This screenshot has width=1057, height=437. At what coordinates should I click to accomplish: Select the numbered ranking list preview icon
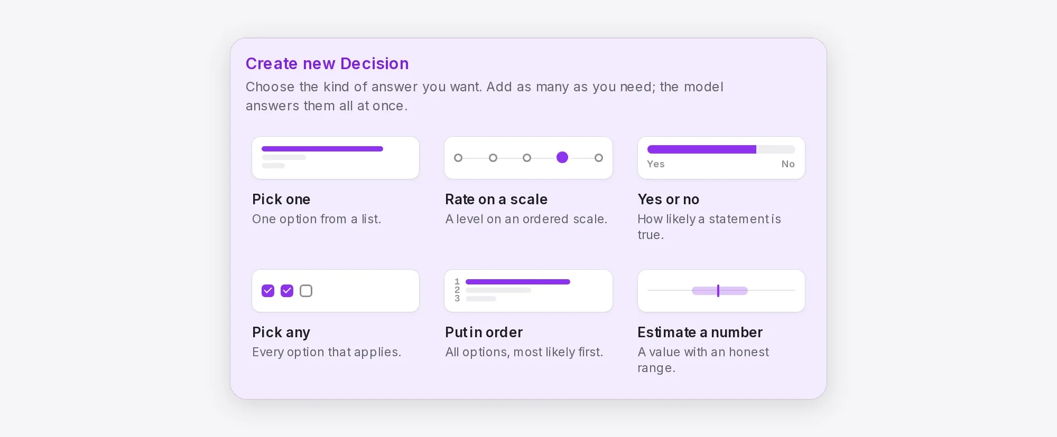tap(528, 291)
